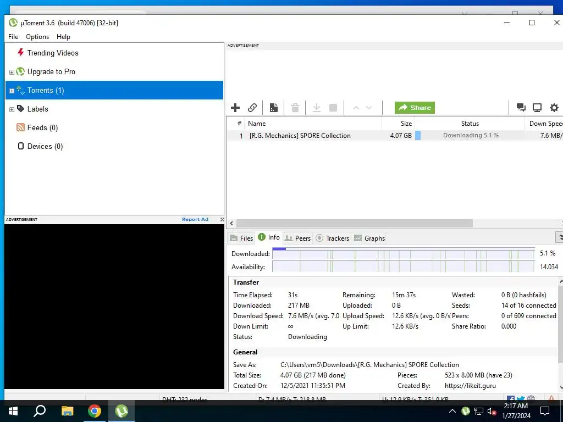Click the Devices phone icon
The width and height of the screenshot is (563, 422).
[x=21, y=146]
